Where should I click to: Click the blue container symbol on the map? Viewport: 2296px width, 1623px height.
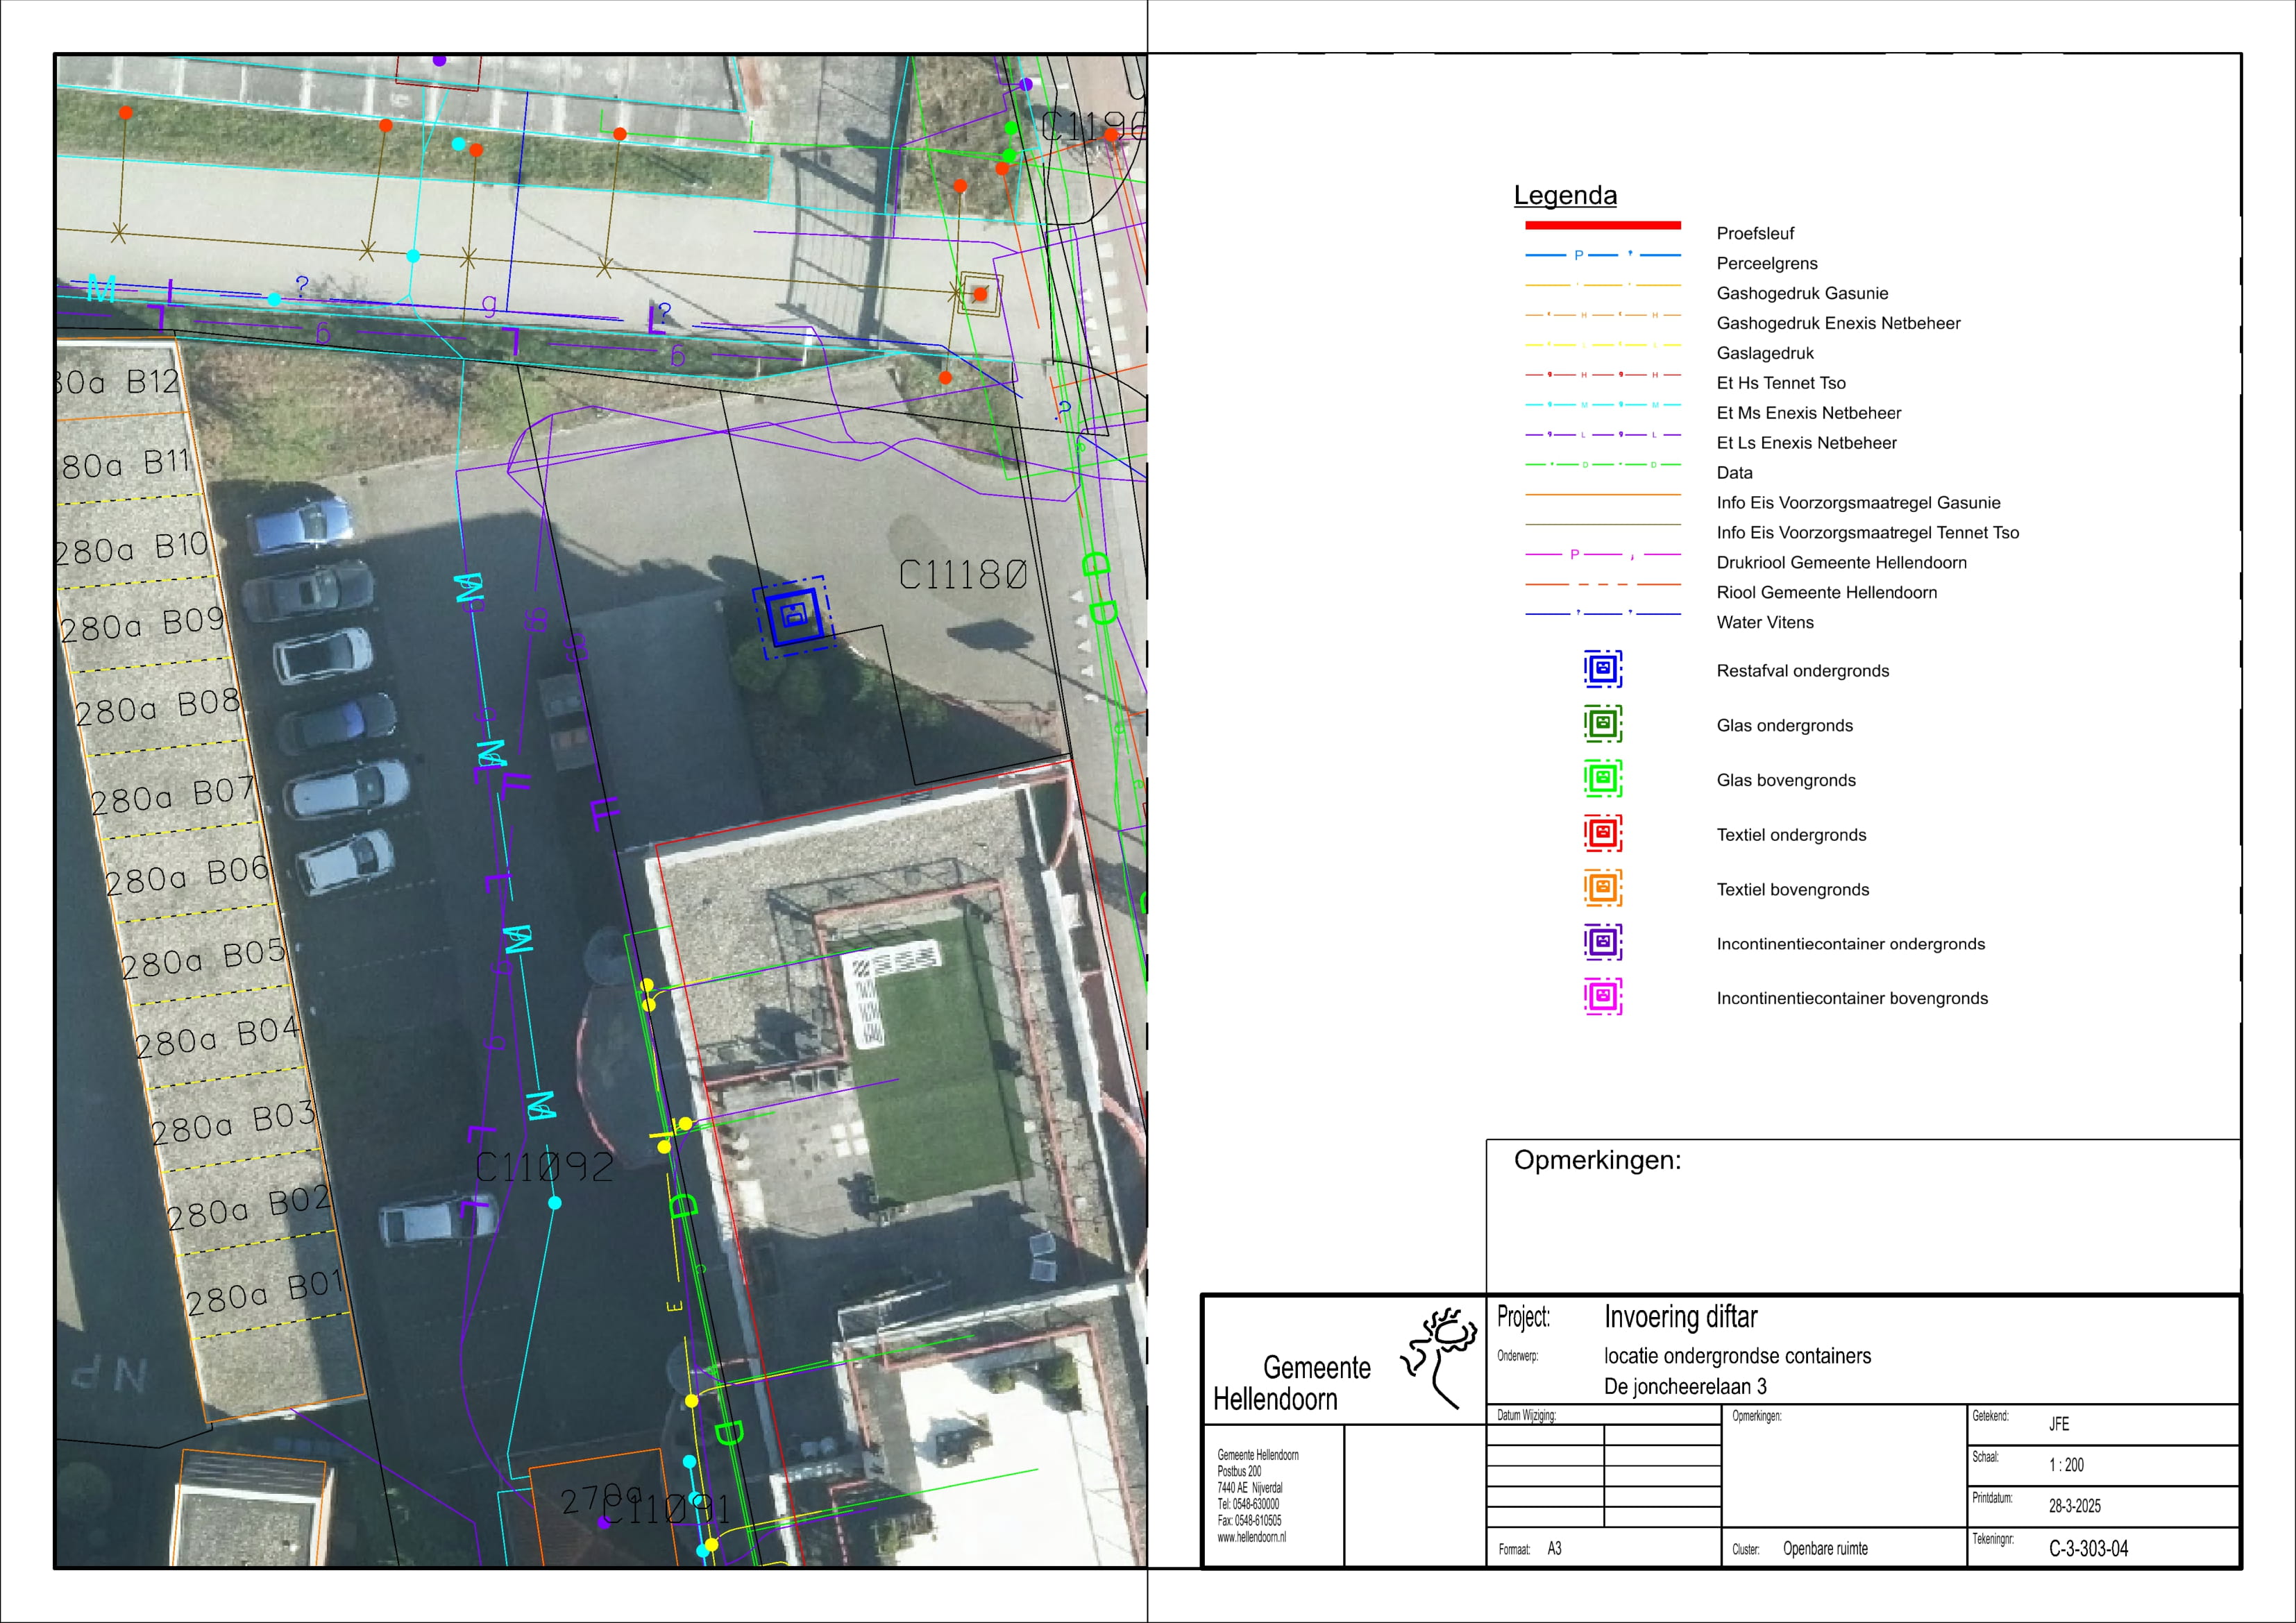pyautogui.click(x=794, y=615)
